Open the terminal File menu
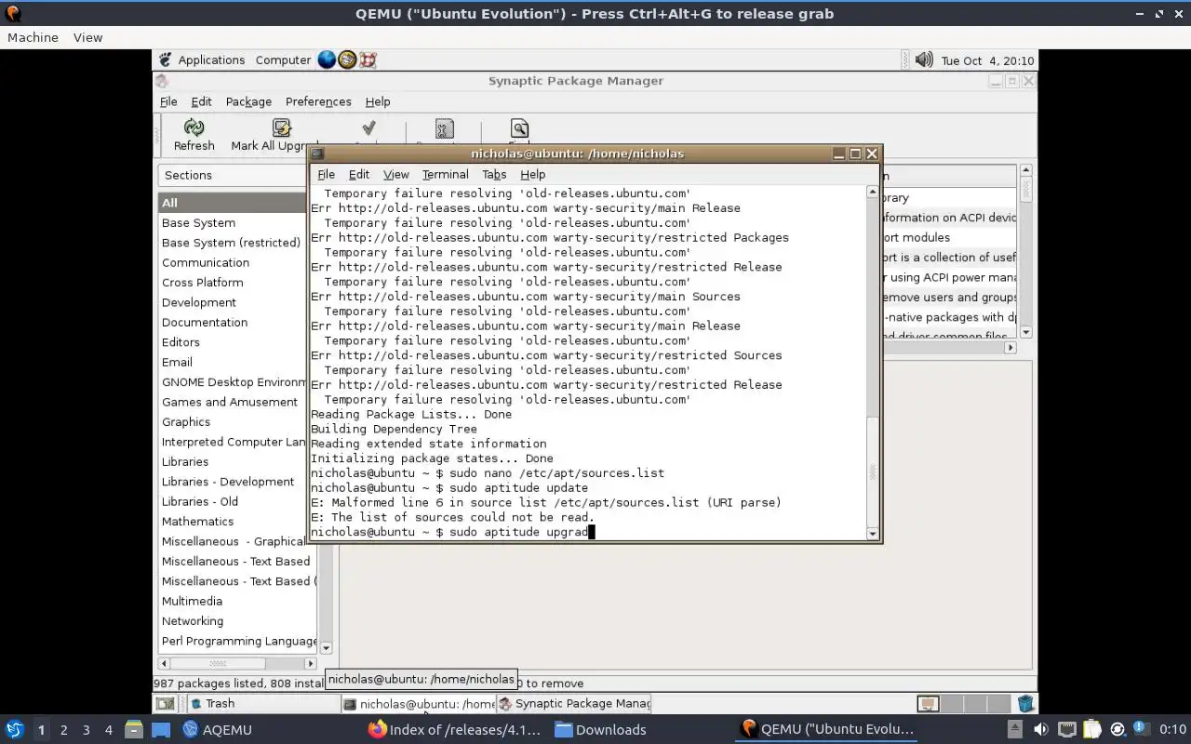The width and height of the screenshot is (1191, 744). coord(326,174)
